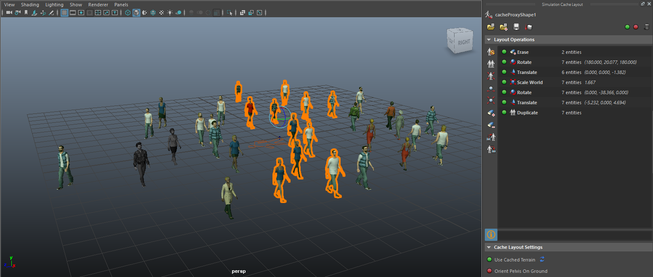Enable Wireframe on Shaded icon
This screenshot has height=277, width=653.
[153, 13]
